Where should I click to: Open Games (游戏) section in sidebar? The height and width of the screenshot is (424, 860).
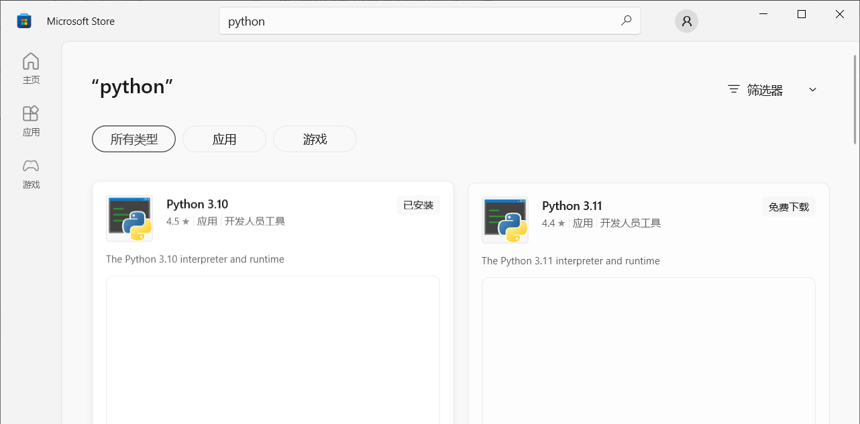(31, 173)
